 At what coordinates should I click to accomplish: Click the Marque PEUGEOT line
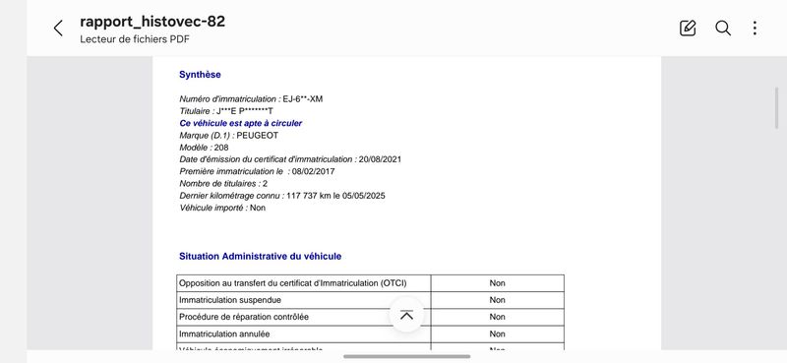228,135
